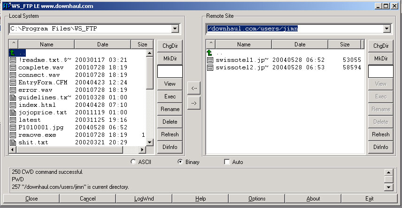Click the remote file filter input box

click(x=381, y=71)
